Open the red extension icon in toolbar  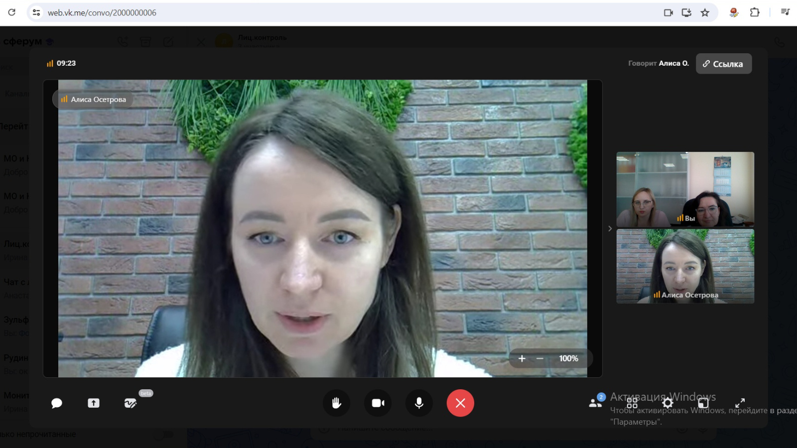point(734,12)
